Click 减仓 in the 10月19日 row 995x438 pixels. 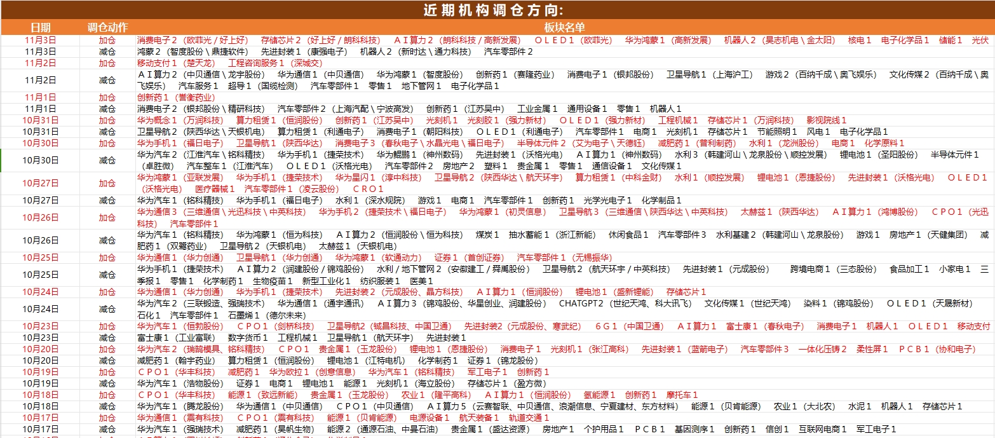(107, 383)
